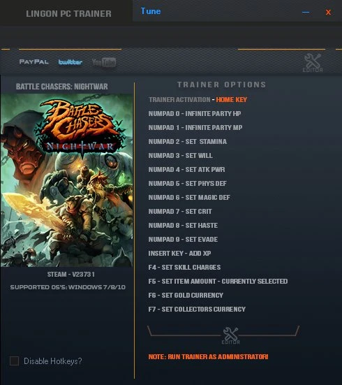
Task: Click the Editor tools icon below options list
Action: (x=230, y=335)
